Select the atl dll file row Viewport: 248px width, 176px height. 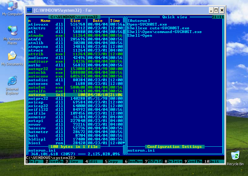click(75, 32)
